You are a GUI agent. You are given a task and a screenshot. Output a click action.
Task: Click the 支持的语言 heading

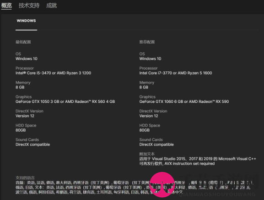click(x=25, y=178)
